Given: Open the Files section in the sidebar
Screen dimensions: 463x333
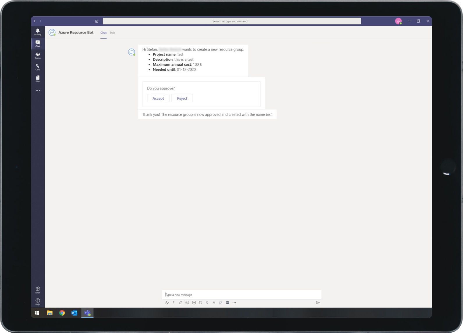Looking at the screenshot, I should 38,79.
